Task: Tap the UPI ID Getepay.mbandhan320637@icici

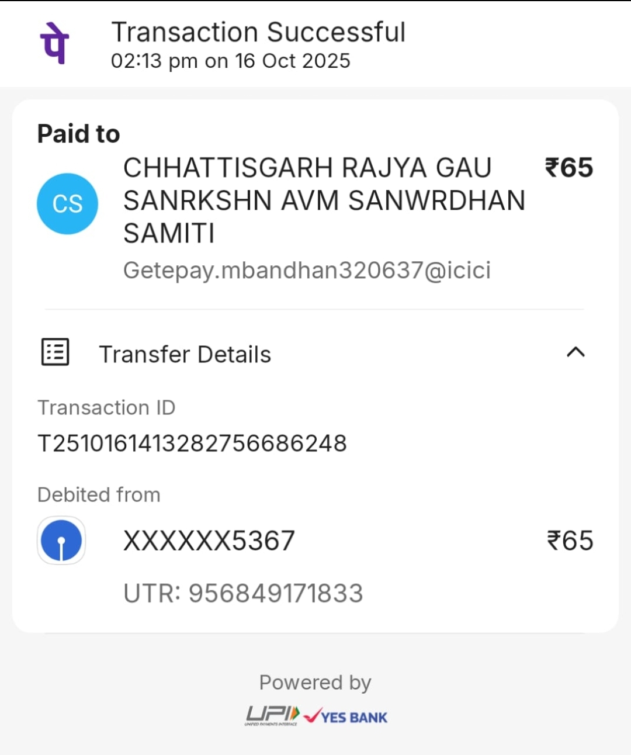Action: pos(307,271)
